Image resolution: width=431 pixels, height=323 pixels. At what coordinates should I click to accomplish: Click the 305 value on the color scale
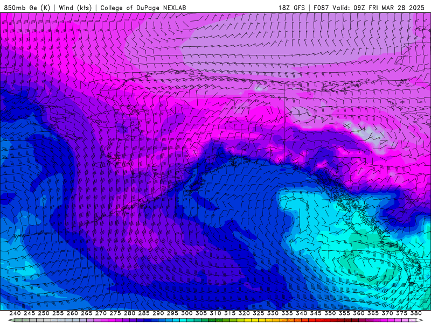pos(201,313)
